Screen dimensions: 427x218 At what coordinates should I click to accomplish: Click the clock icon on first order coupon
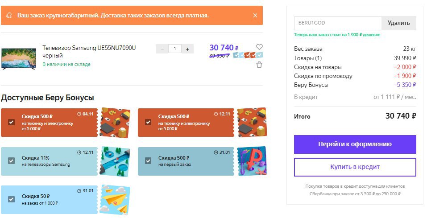[216, 152]
